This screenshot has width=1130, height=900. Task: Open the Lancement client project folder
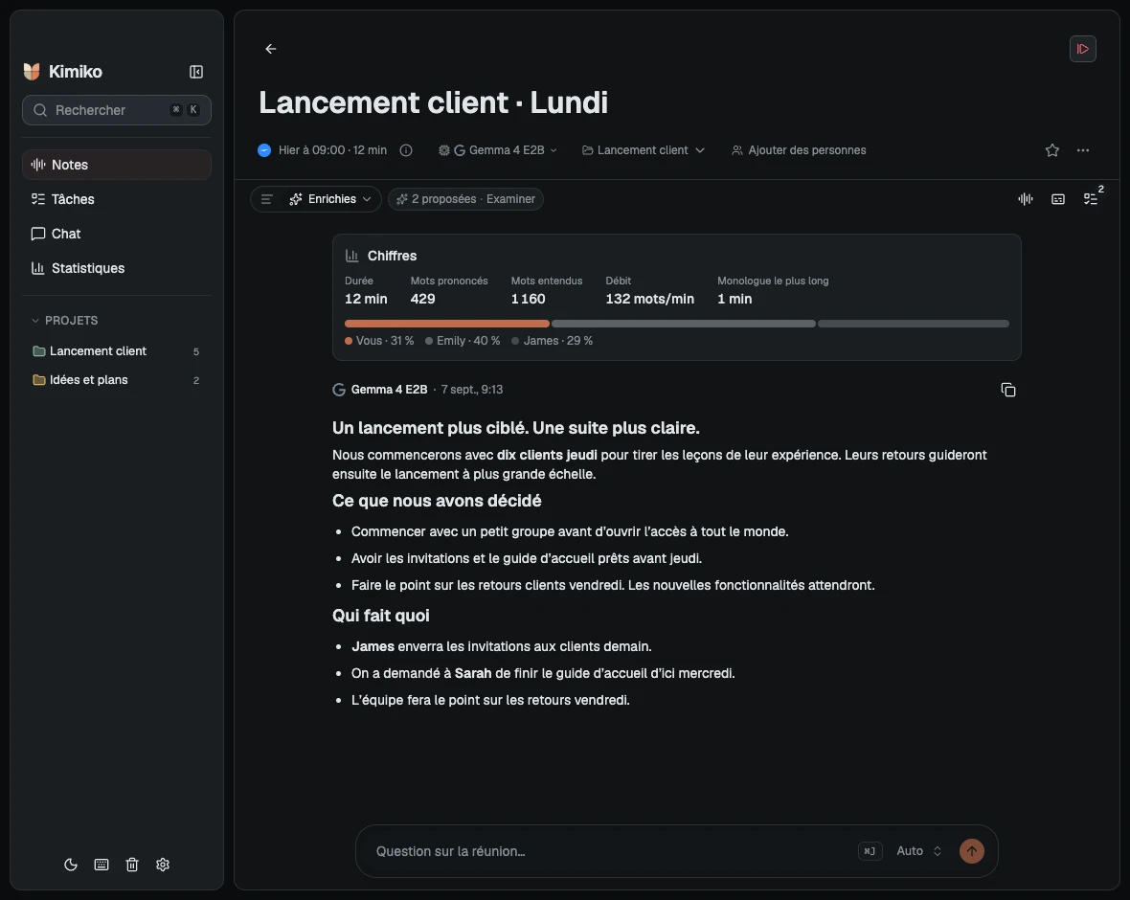click(x=117, y=351)
